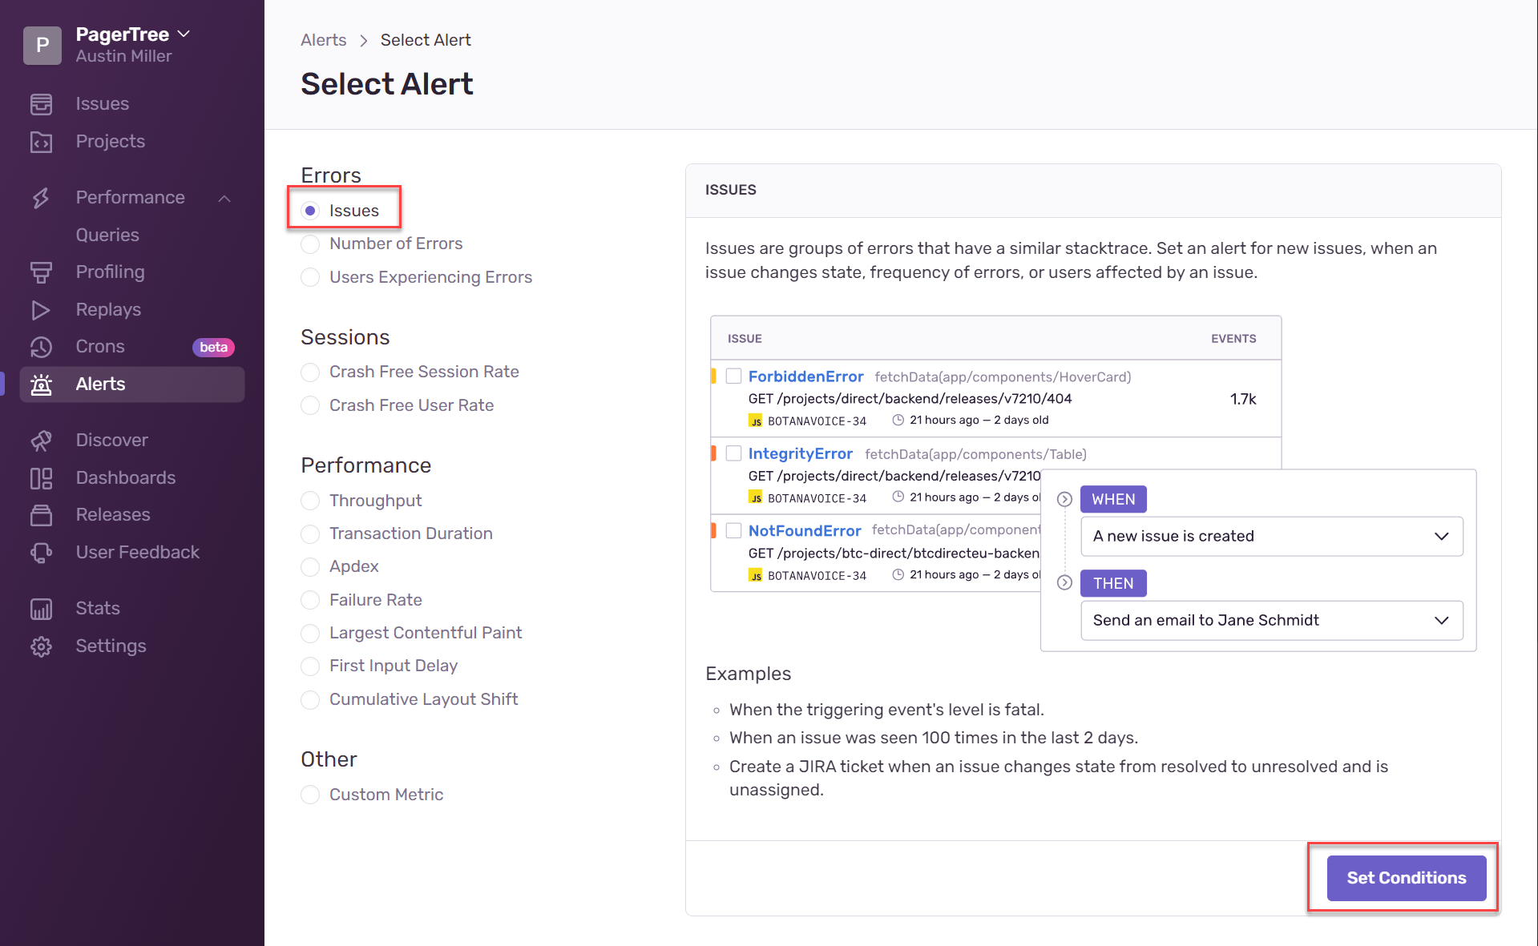Open the 'Send an email to Jane Schmidt' dropdown

pyautogui.click(x=1271, y=620)
